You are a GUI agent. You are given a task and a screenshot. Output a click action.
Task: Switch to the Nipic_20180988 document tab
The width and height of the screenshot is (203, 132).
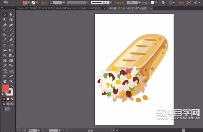tap(59, 8)
